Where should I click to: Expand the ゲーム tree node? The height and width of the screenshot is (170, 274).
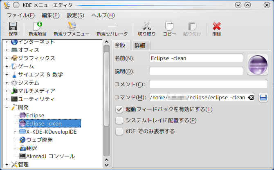click(x=7, y=66)
